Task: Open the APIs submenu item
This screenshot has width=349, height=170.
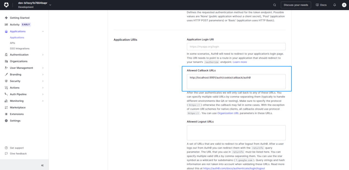Action: coord(13,43)
